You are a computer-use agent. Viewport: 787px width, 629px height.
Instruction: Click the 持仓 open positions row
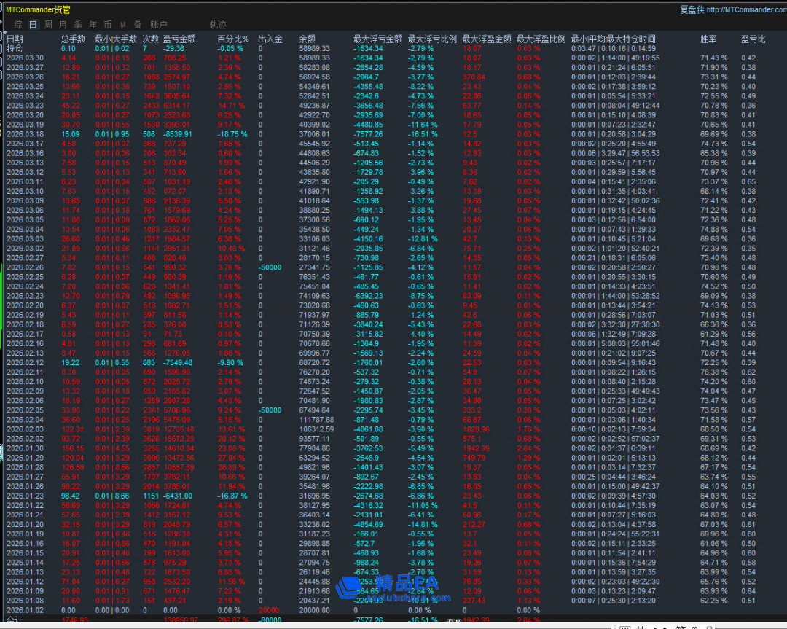click(15, 48)
